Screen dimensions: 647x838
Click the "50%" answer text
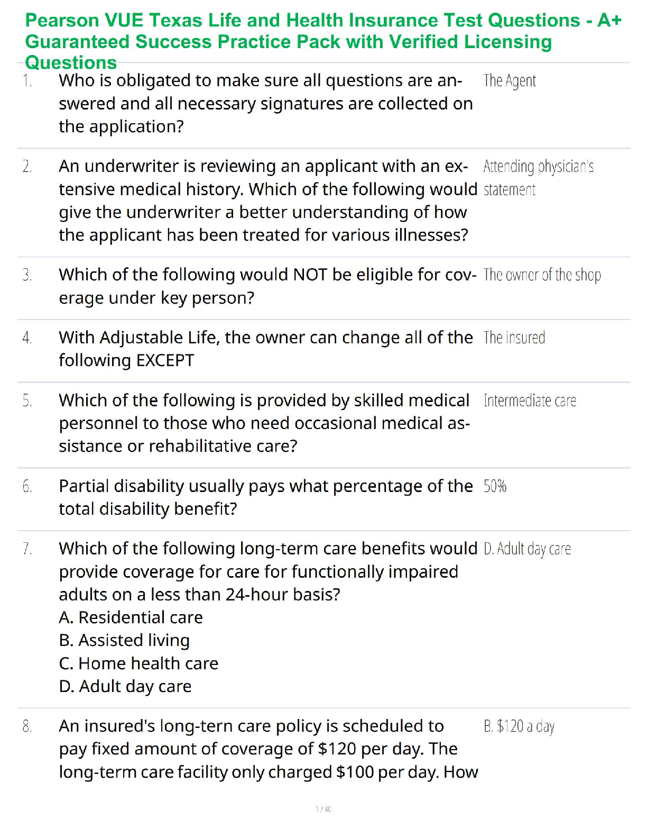pos(495,486)
